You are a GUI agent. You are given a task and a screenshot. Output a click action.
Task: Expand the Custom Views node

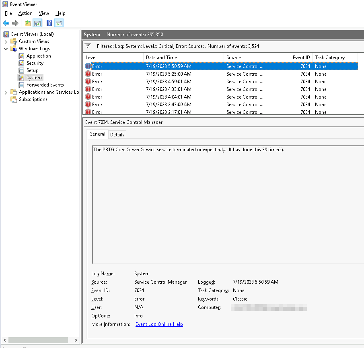tap(6, 42)
